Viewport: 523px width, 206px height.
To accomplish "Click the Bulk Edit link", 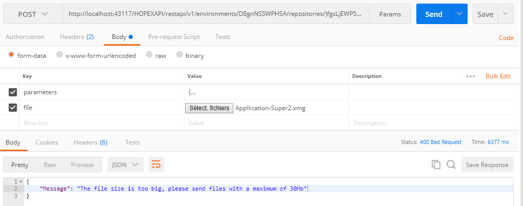I will (498, 76).
